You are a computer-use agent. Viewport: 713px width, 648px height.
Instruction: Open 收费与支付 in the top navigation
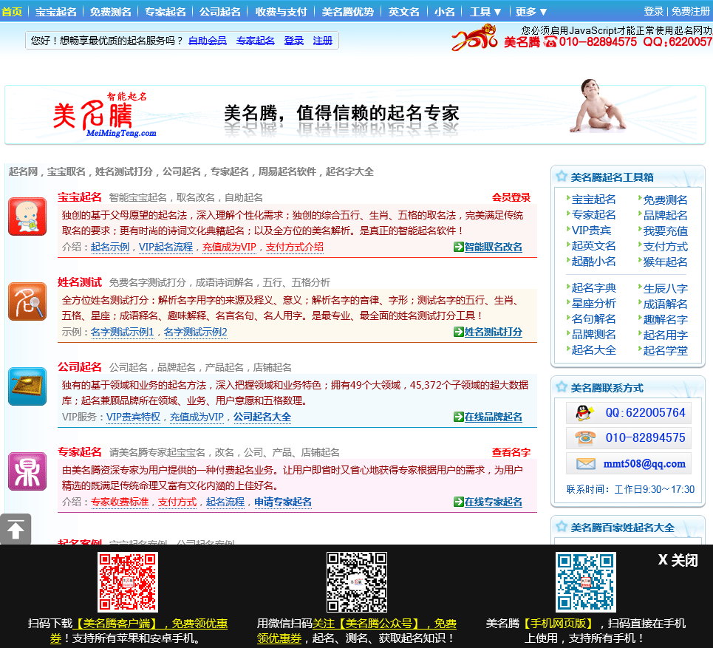pos(281,12)
